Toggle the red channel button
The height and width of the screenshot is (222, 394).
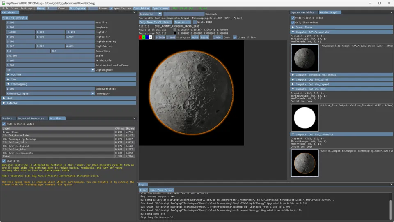[x=141, y=37]
